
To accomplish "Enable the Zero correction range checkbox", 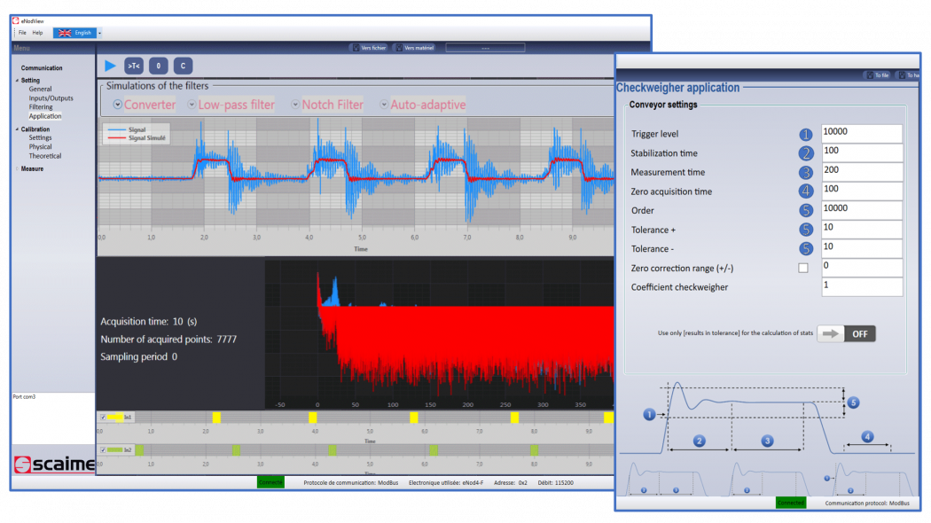I will pyautogui.click(x=803, y=267).
